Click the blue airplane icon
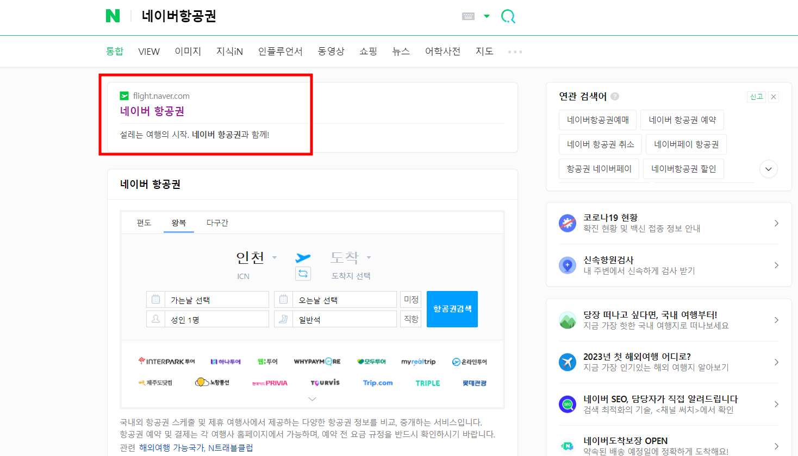798x456 pixels. [x=303, y=257]
